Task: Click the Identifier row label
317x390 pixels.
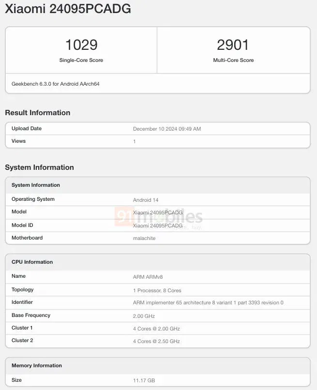Action: point(22,302)
